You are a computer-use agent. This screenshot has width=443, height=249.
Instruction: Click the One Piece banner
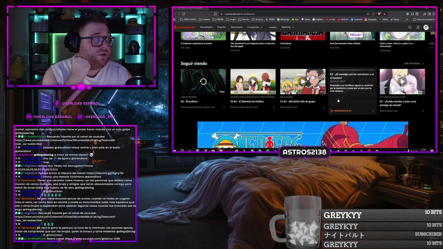pos(303,135)
